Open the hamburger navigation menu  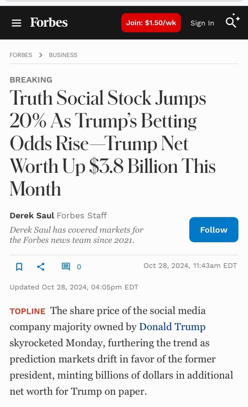(16, 23)
